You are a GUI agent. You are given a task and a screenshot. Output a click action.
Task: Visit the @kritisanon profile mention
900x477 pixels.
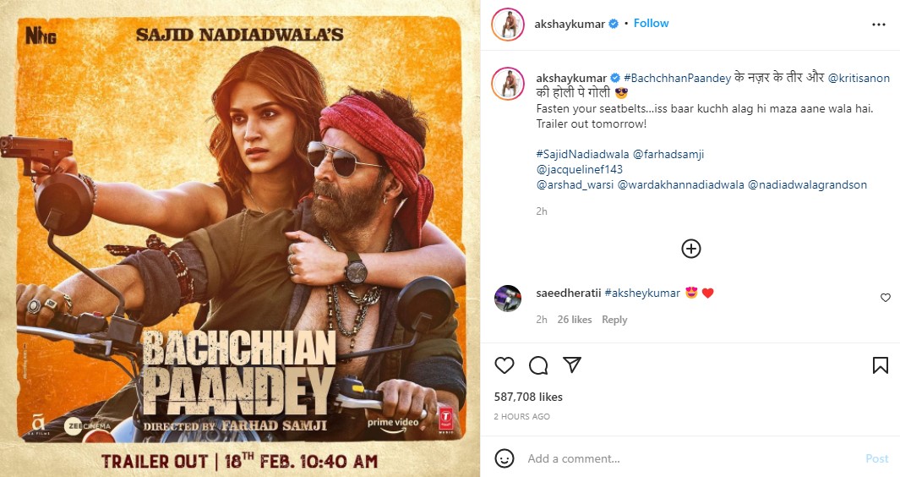858,78
